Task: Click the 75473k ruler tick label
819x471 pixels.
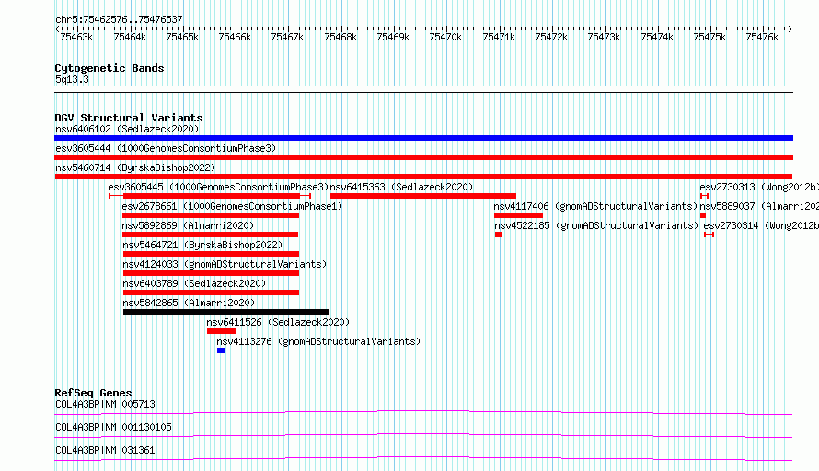Action: point(604,37)
